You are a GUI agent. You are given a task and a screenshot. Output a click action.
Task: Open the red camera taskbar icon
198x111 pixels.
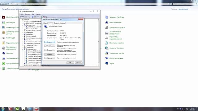pyautogui.click(x=11, y=109)
